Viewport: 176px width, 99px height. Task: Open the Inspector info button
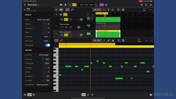coord(29,95)
